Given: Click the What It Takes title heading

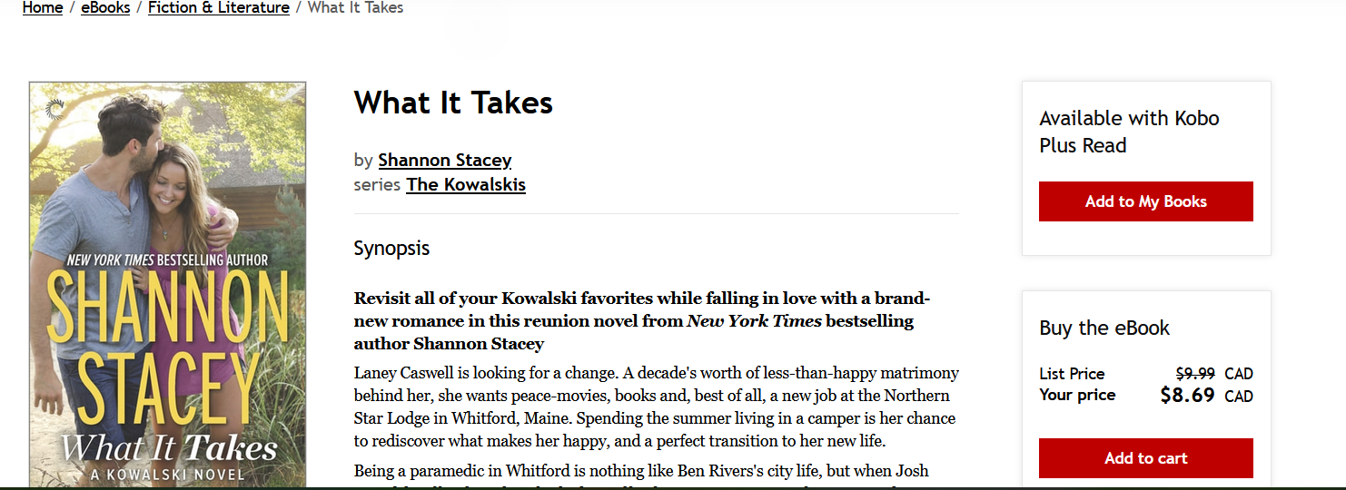Looking at the screenshot, I should pyautogui.click(x=453, y=103).
